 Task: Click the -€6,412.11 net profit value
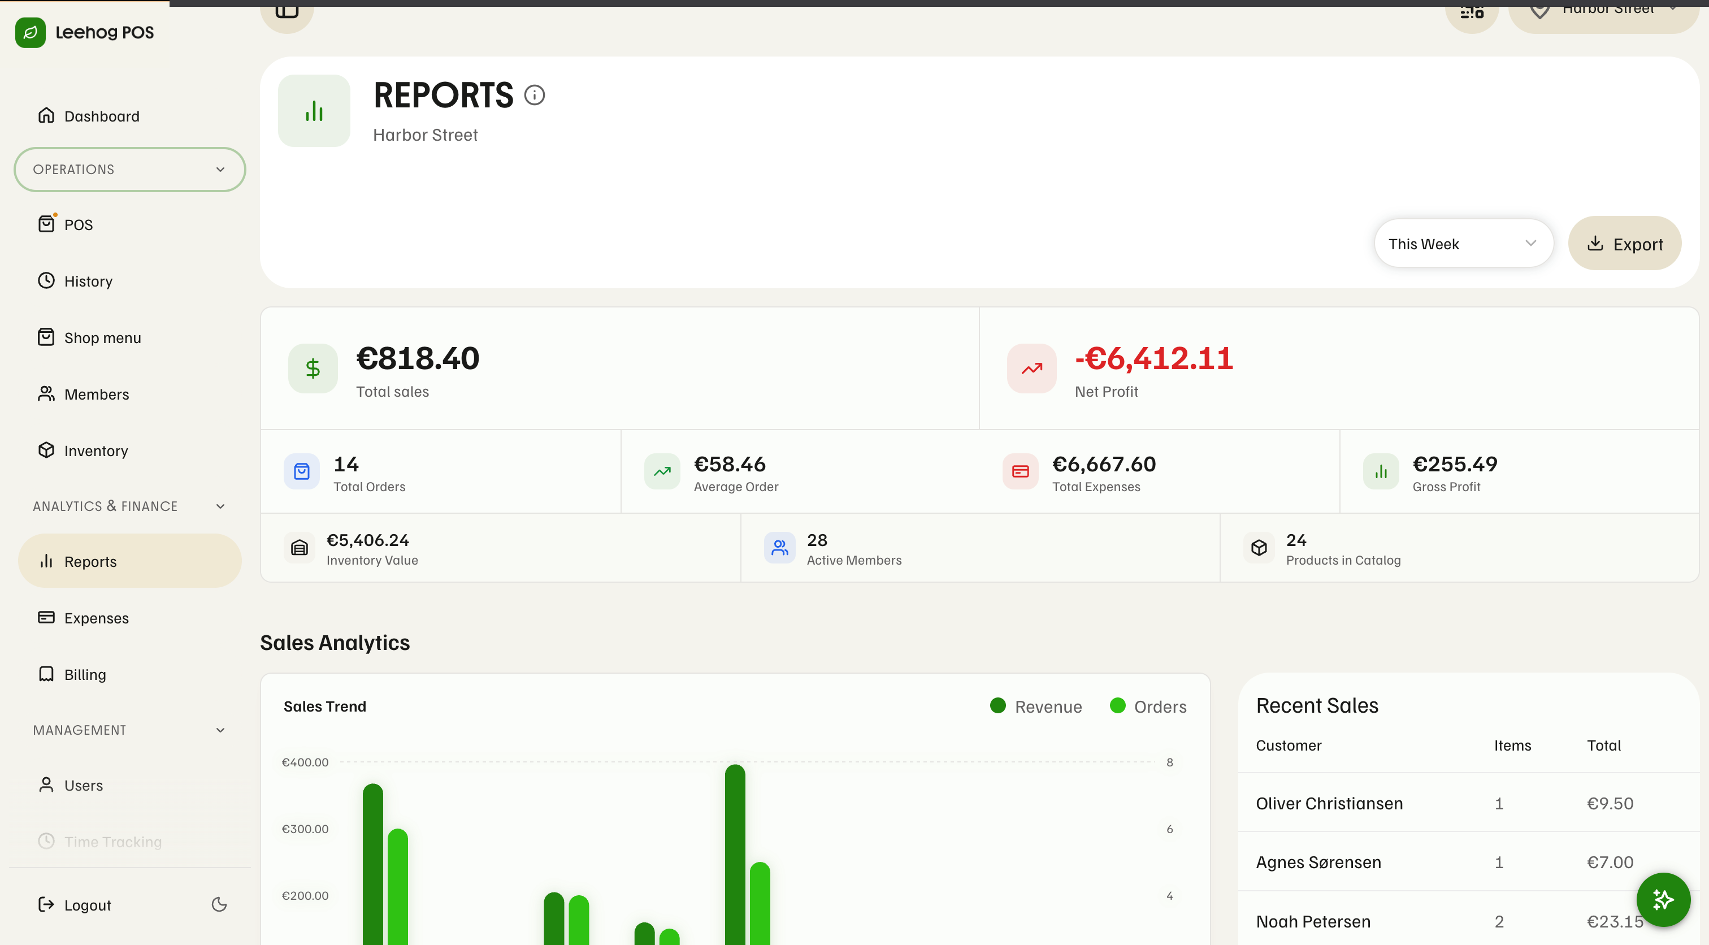1153,358
